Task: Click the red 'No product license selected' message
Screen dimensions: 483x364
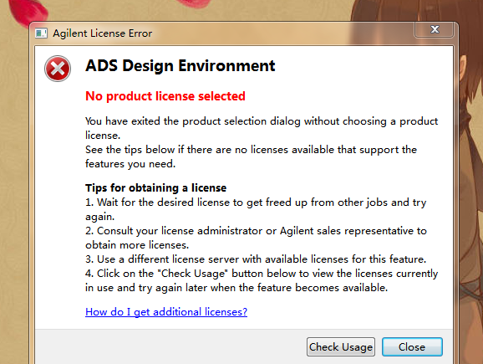Action: pyautogui.click(x=165, y=96)
